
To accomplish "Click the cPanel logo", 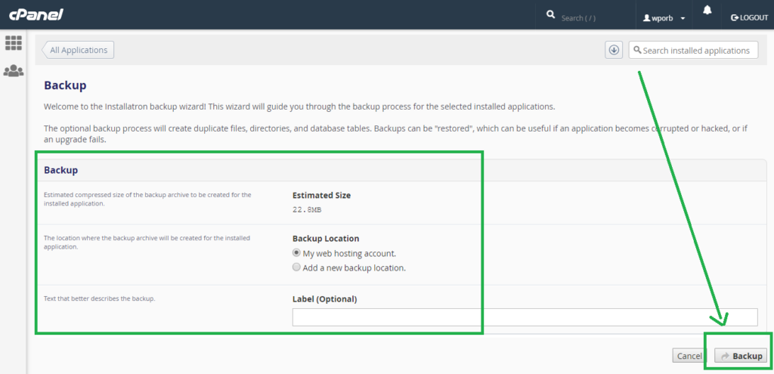I will [x=36, y=15].
